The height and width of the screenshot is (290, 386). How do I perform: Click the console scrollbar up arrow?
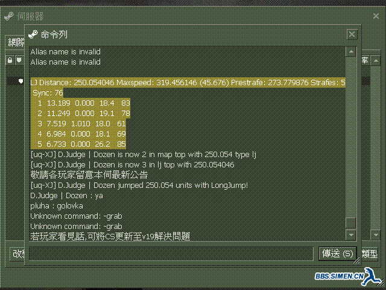pos(351,52)
